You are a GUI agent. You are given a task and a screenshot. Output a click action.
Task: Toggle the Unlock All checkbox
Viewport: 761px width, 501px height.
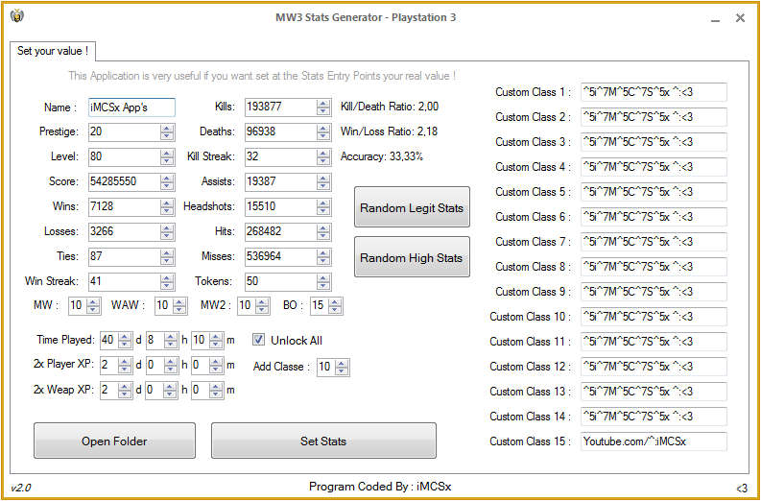pos(259,340)
